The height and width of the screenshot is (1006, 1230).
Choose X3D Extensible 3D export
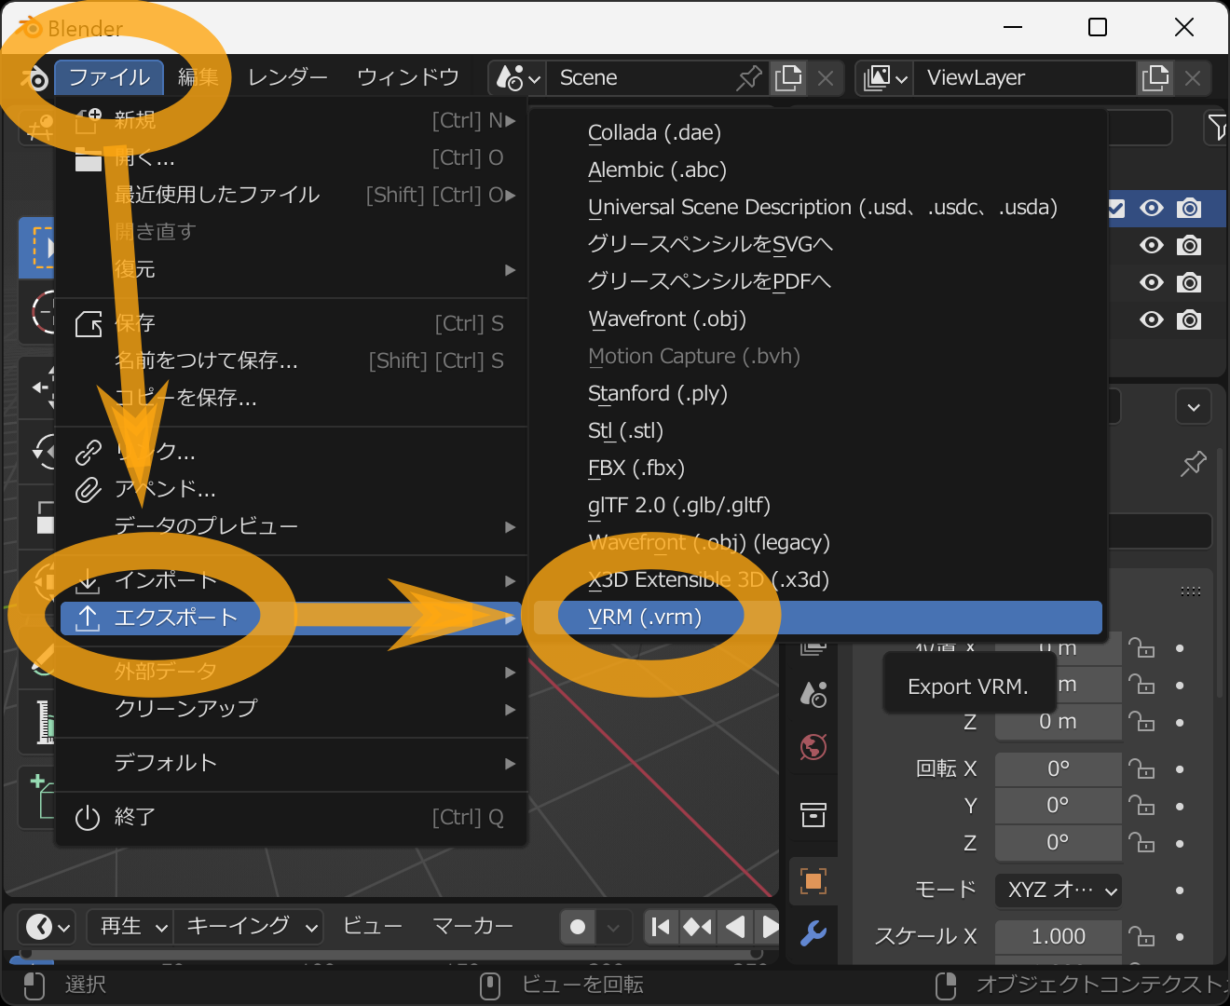point(818,579)
